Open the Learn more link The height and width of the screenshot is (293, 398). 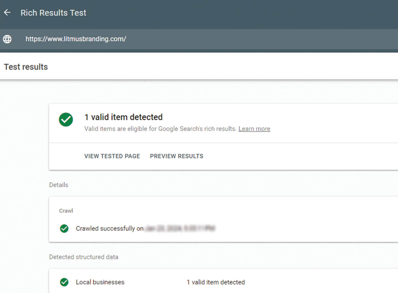point(254,129)
